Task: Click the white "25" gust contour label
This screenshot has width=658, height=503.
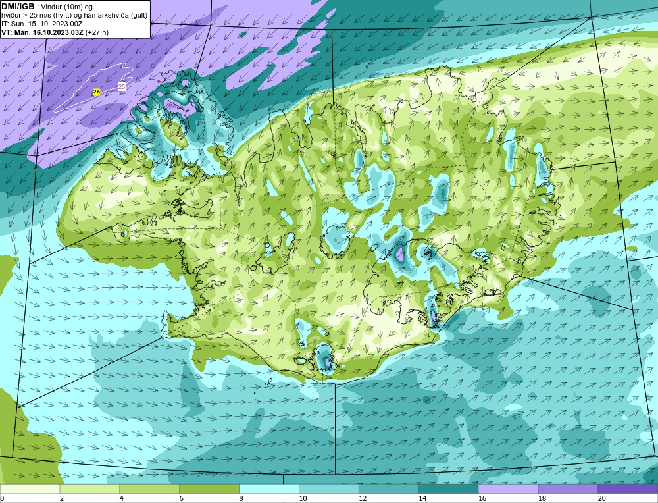Action: pyautogui.click(x=122, y=86)
